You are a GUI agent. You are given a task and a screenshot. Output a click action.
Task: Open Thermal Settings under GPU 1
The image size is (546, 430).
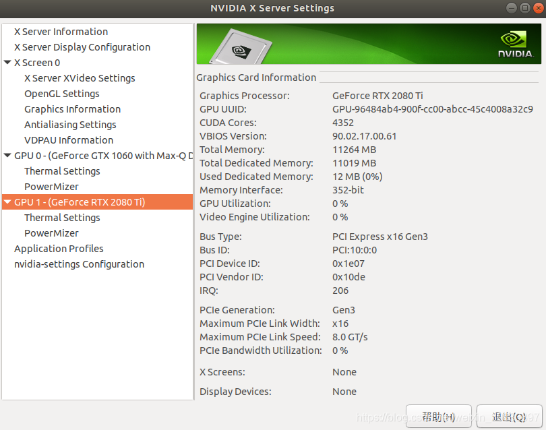(x=62, y=218)
